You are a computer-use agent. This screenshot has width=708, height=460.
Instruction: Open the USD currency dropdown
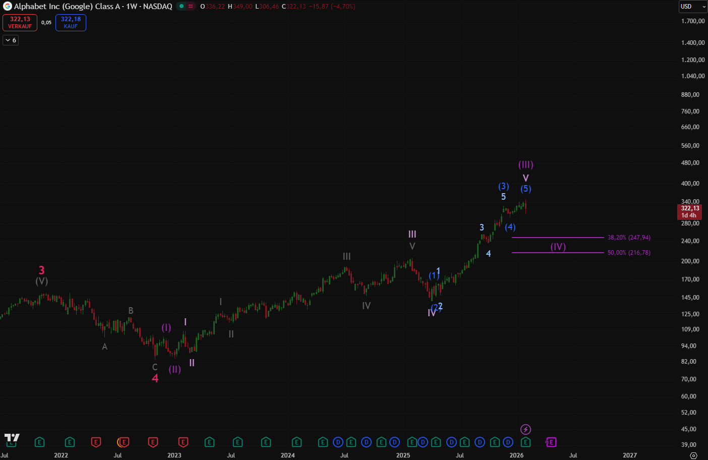692,7
